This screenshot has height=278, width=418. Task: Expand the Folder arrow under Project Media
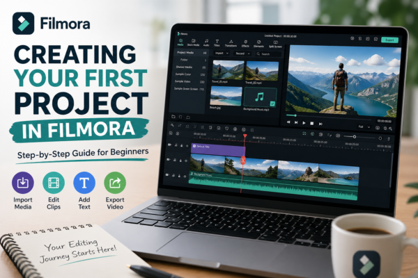point(206,60)
